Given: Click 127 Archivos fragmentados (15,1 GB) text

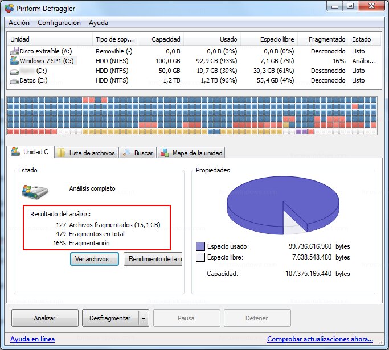Looking at the screenshot, I should pos(108,225).
